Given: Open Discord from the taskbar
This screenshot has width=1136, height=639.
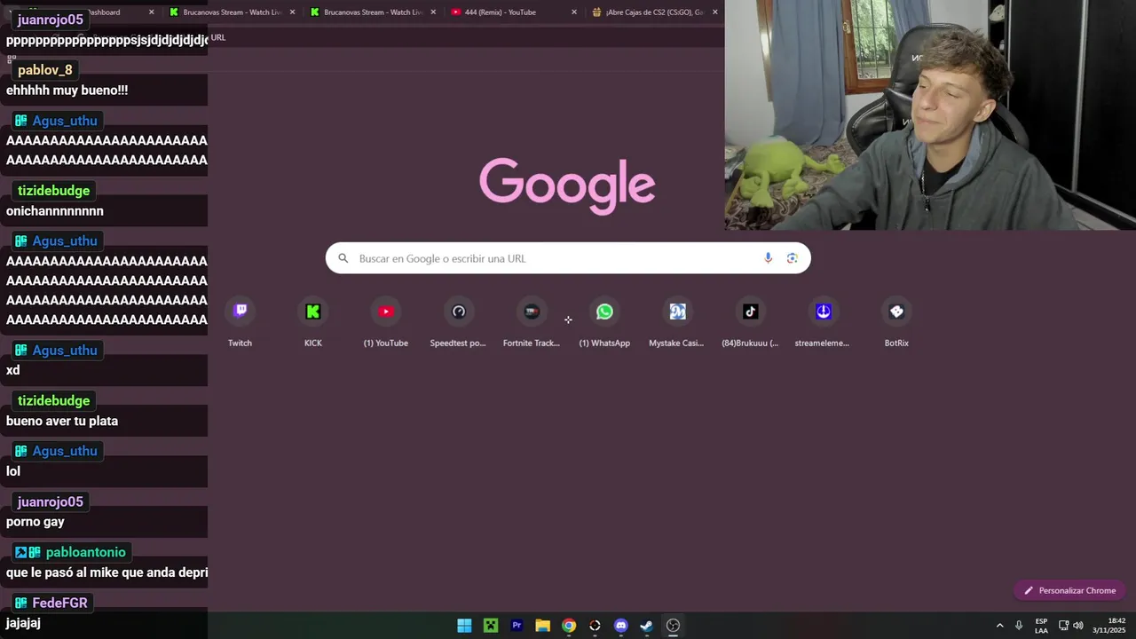Looking at the screenshot, I should [x=621, y=626].
